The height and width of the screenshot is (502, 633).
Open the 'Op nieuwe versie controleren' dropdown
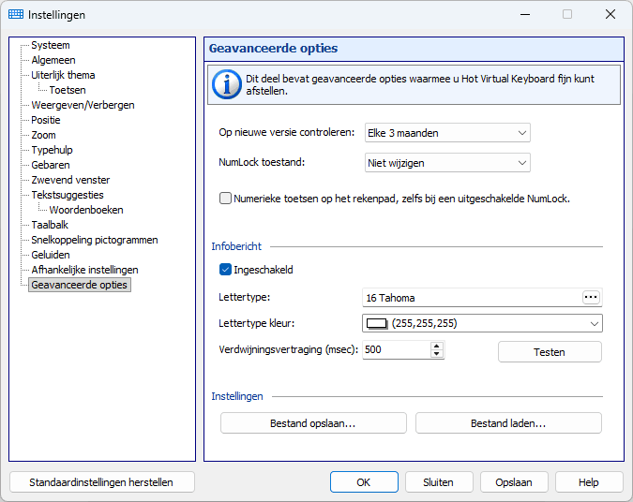point(447,133)
